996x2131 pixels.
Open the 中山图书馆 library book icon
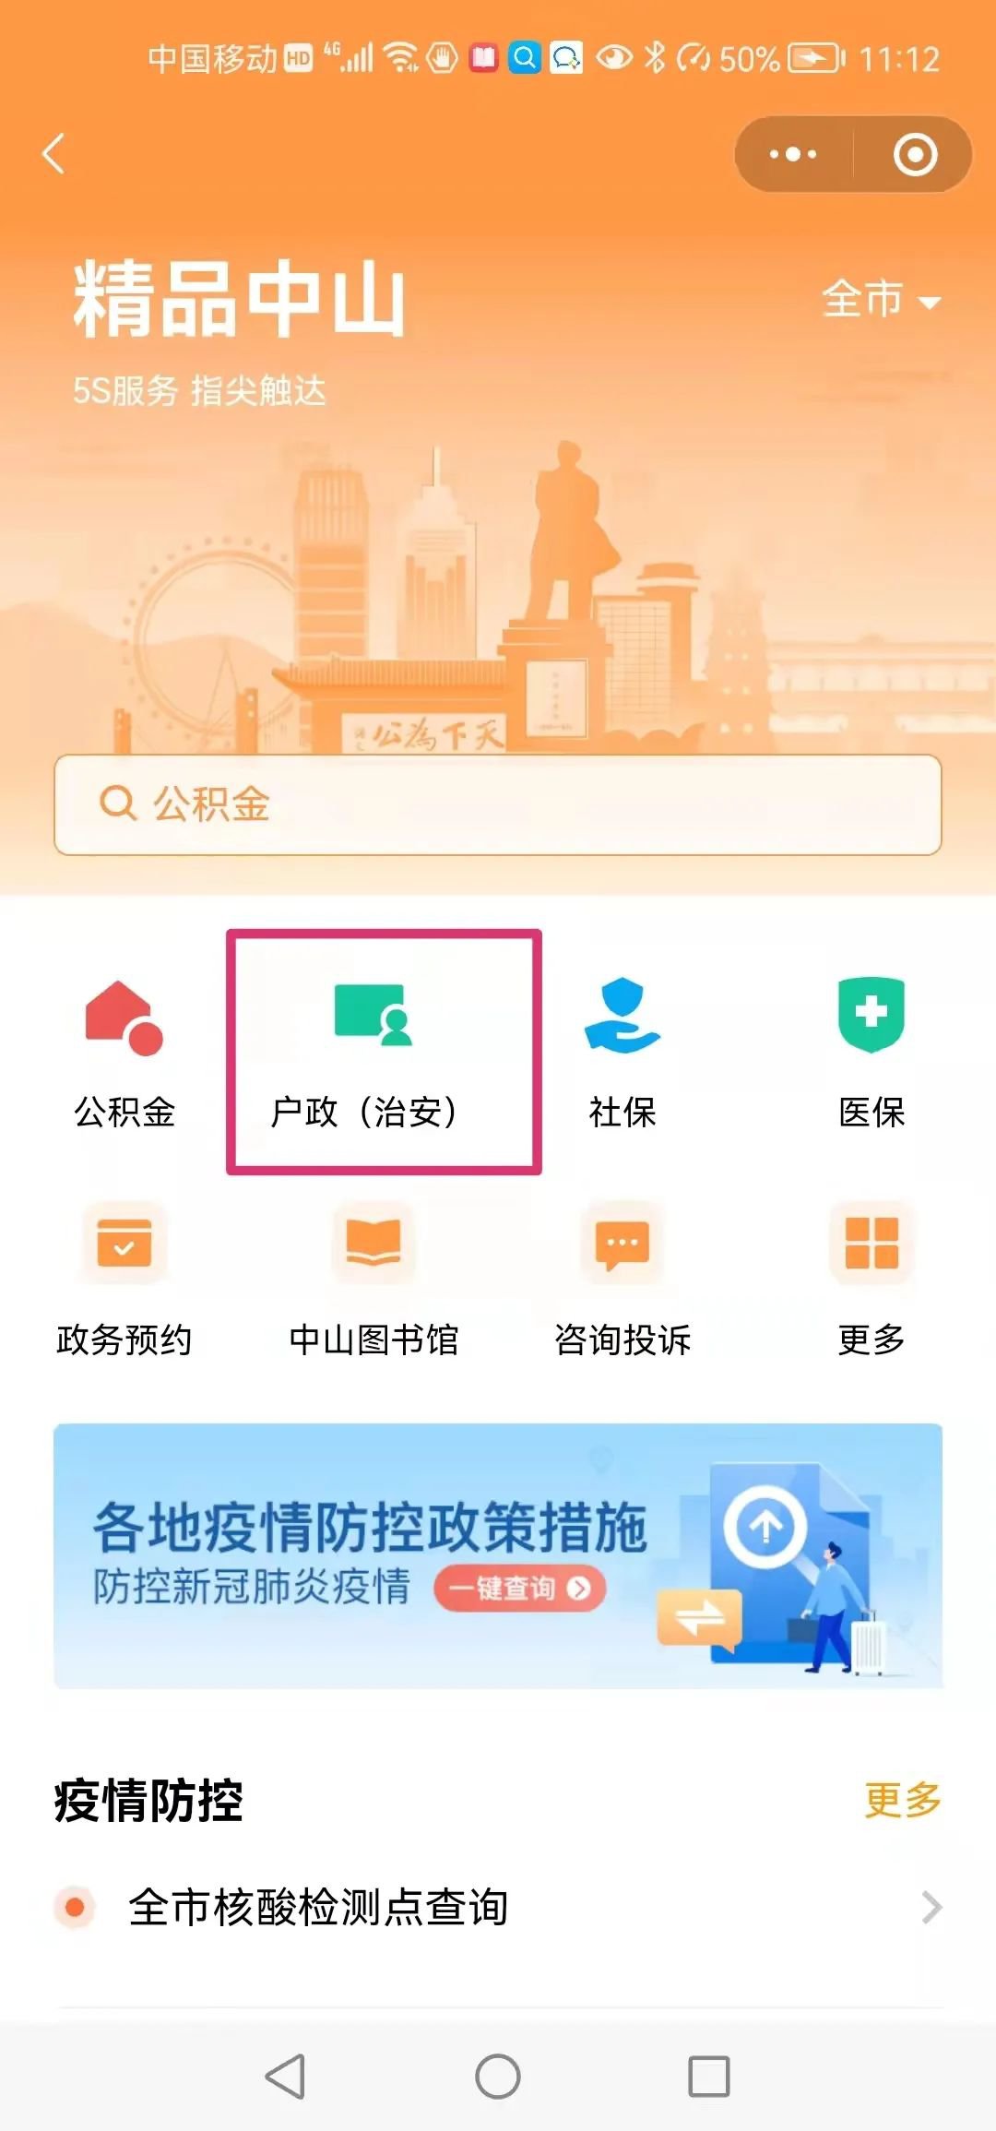click(373, 1243)
